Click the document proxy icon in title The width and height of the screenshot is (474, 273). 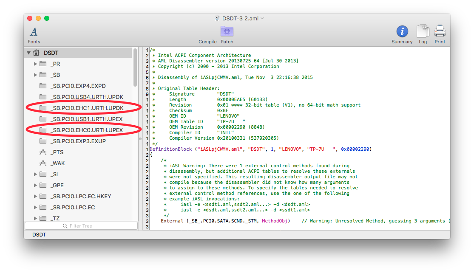[217, 18]
